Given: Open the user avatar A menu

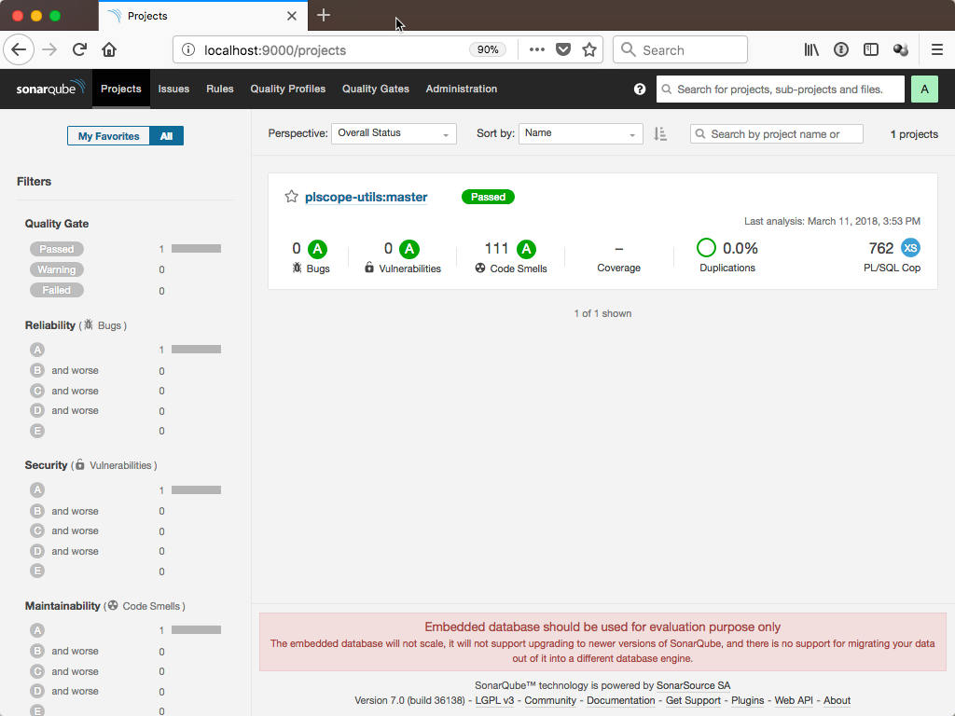Looking at the screenshot, I should tap(924, 89).
